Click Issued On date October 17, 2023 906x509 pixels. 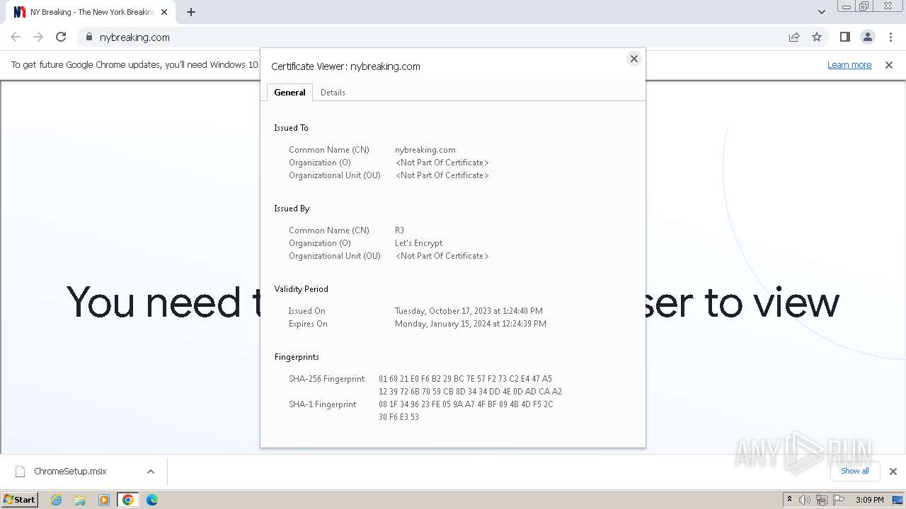pos(469,311)
